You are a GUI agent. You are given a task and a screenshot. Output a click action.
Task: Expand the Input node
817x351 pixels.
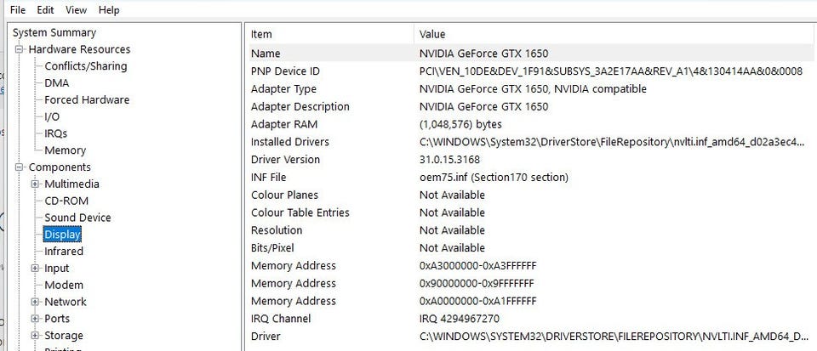click(x=35, y=269)
